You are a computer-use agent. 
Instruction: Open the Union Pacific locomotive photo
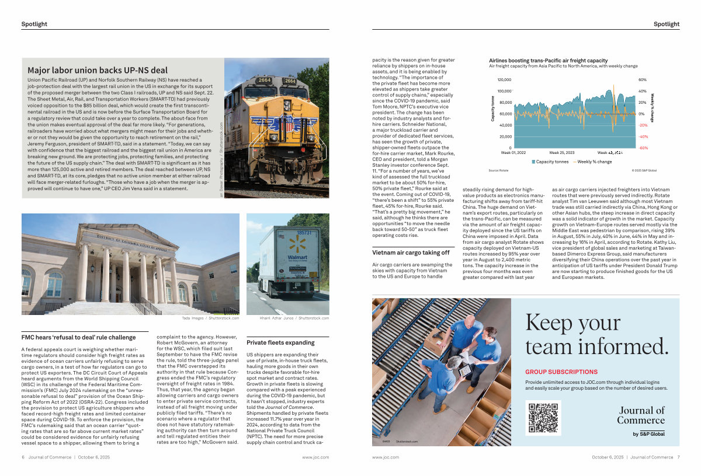click(276, 128)
